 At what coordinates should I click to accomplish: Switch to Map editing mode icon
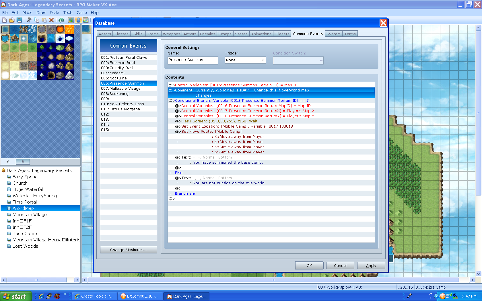71,20
